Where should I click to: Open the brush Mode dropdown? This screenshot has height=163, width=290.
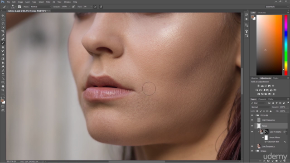pos(40,7)
